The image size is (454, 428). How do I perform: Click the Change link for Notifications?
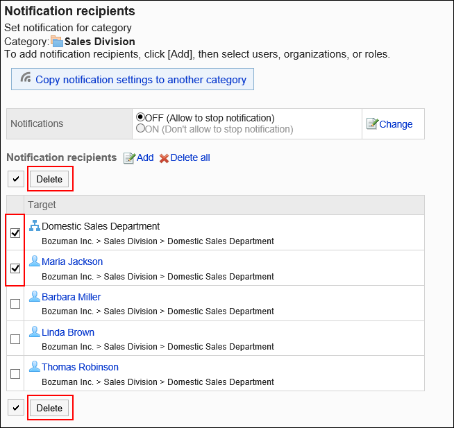(396, 124)
